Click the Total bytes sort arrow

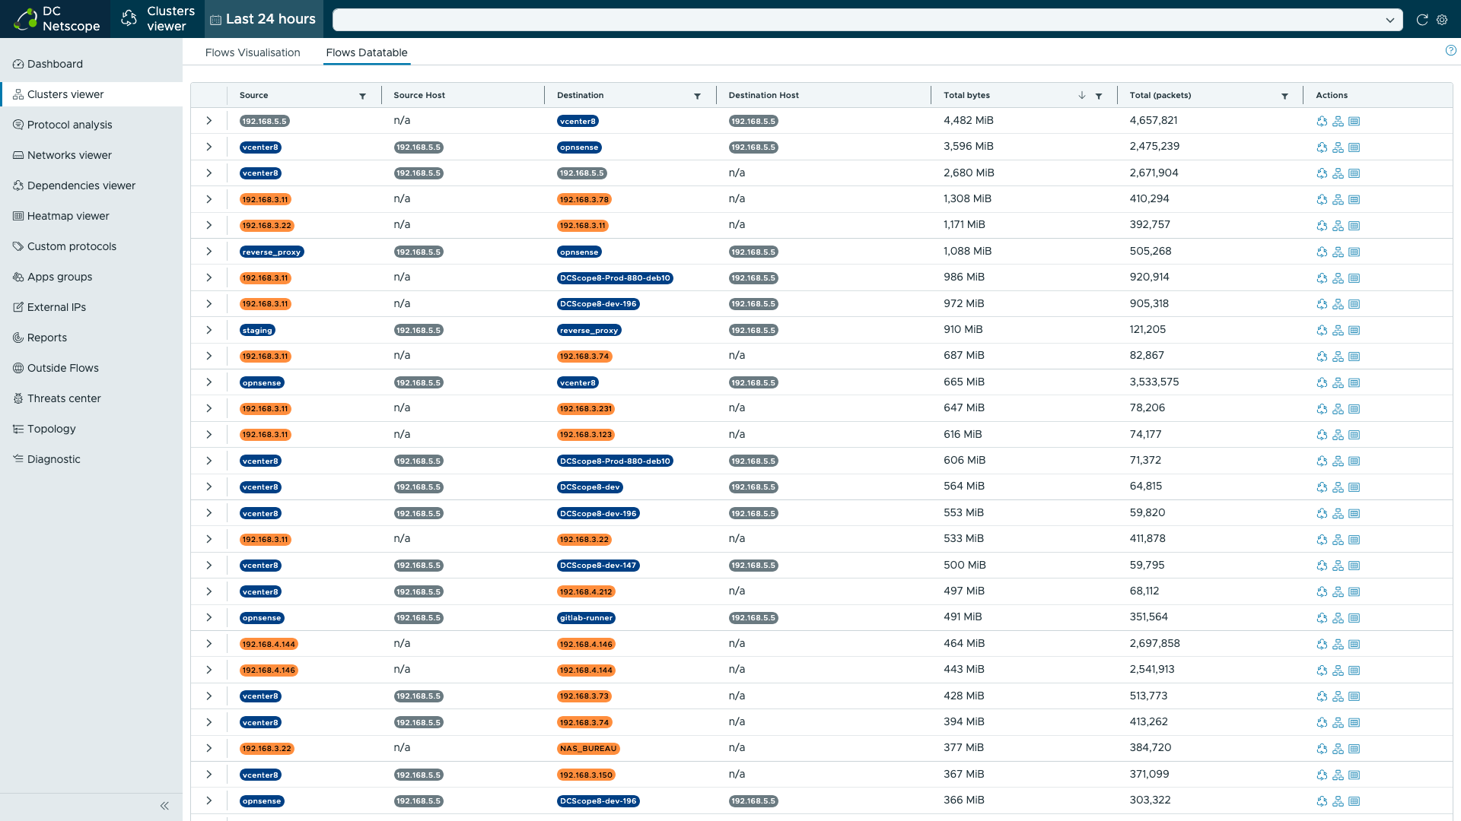coord(1081,95)
